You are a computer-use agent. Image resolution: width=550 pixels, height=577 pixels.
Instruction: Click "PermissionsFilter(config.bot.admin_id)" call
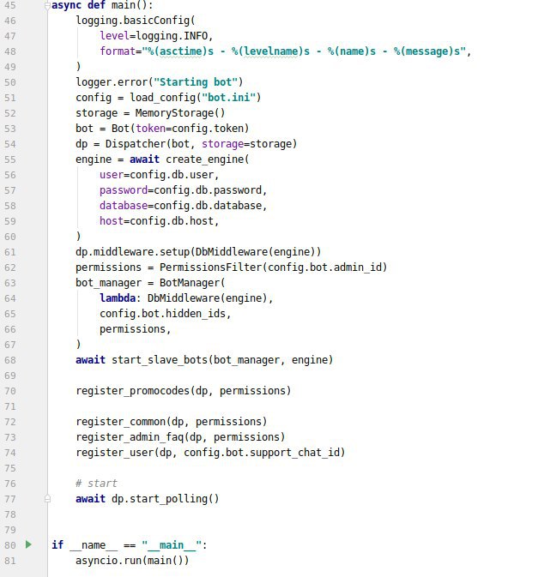click(274, 267)
